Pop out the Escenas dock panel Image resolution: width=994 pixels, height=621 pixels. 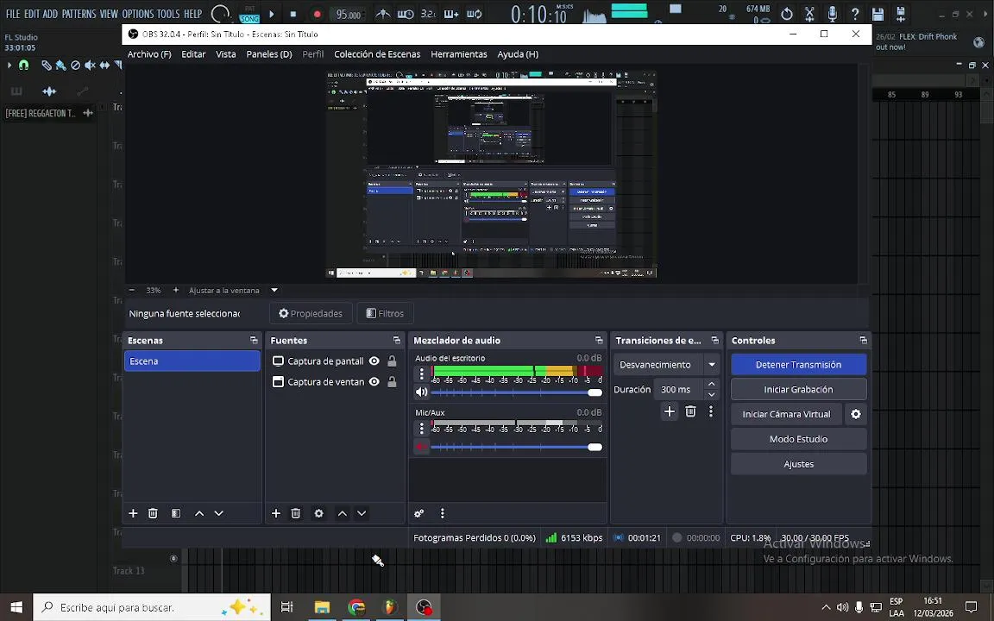tap(254, 341)
